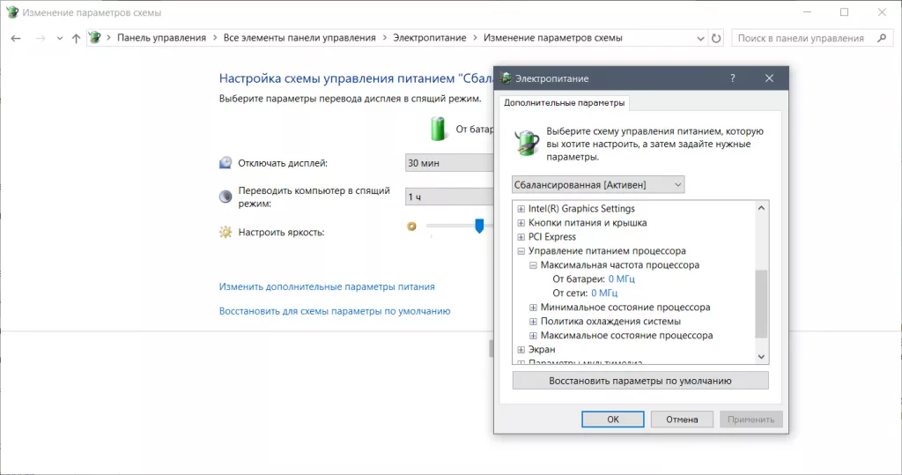
Task: Click the display icon beside Отключать дисплей
Action: 225,163
